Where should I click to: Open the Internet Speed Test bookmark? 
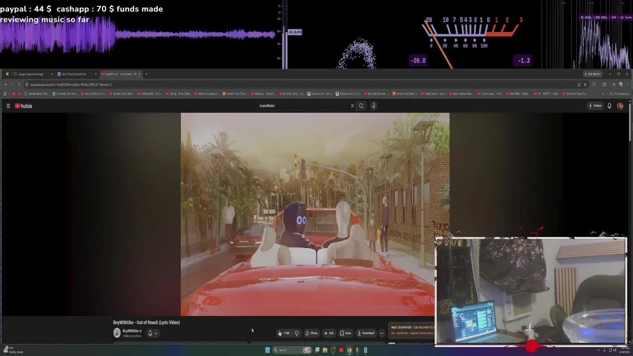click(x=38, y=93)
